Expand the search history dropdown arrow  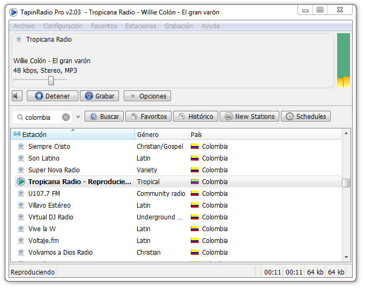[78, 117]
